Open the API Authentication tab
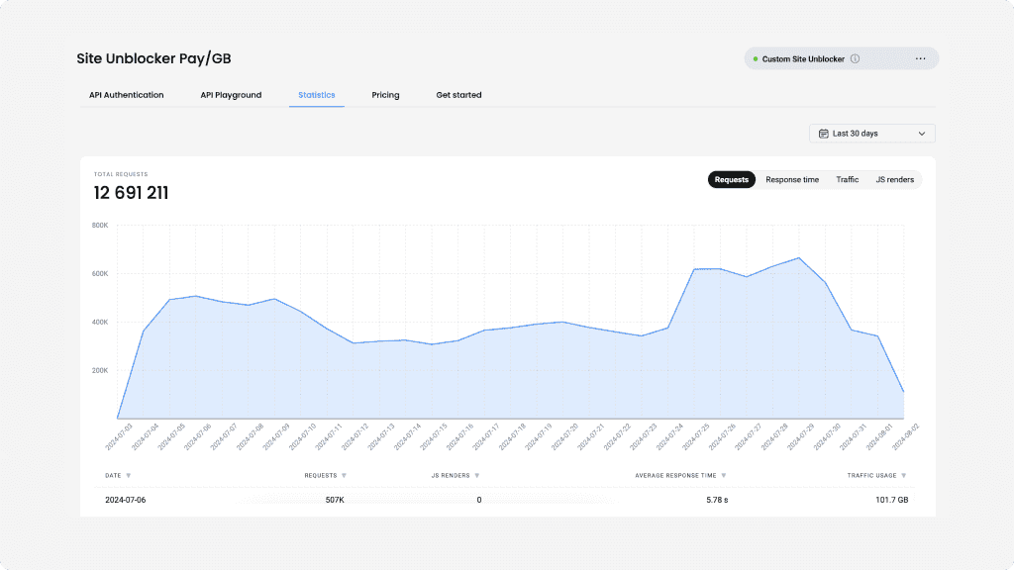This screenshot has width=1014, height=570. point(126,95)
